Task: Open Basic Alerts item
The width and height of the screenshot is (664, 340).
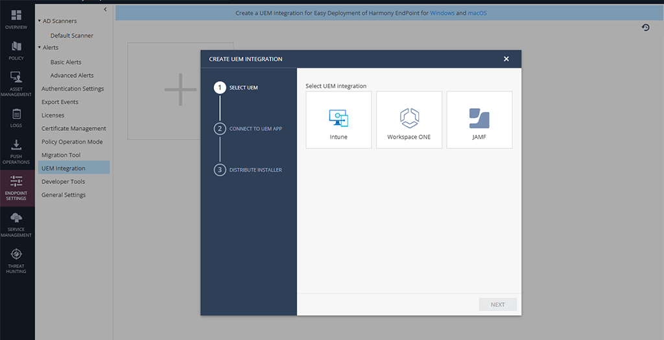Action: click(x=65, y=62)
